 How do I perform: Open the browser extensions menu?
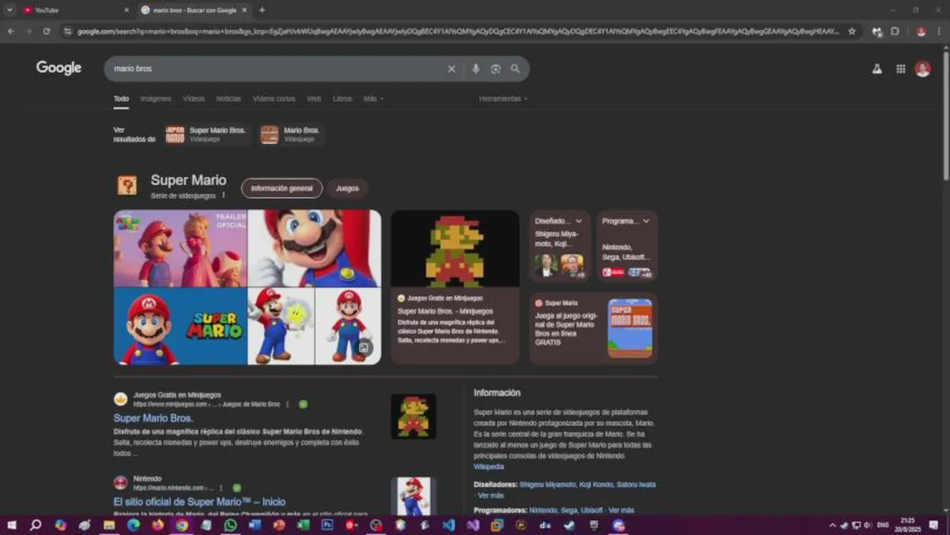pos(895,31)
